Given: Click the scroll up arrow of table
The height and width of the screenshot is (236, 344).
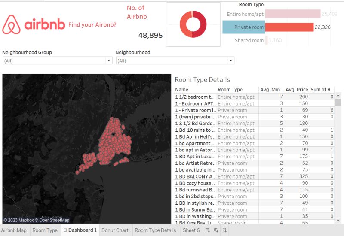Looking at the screenshot, I should coord(338,96).
